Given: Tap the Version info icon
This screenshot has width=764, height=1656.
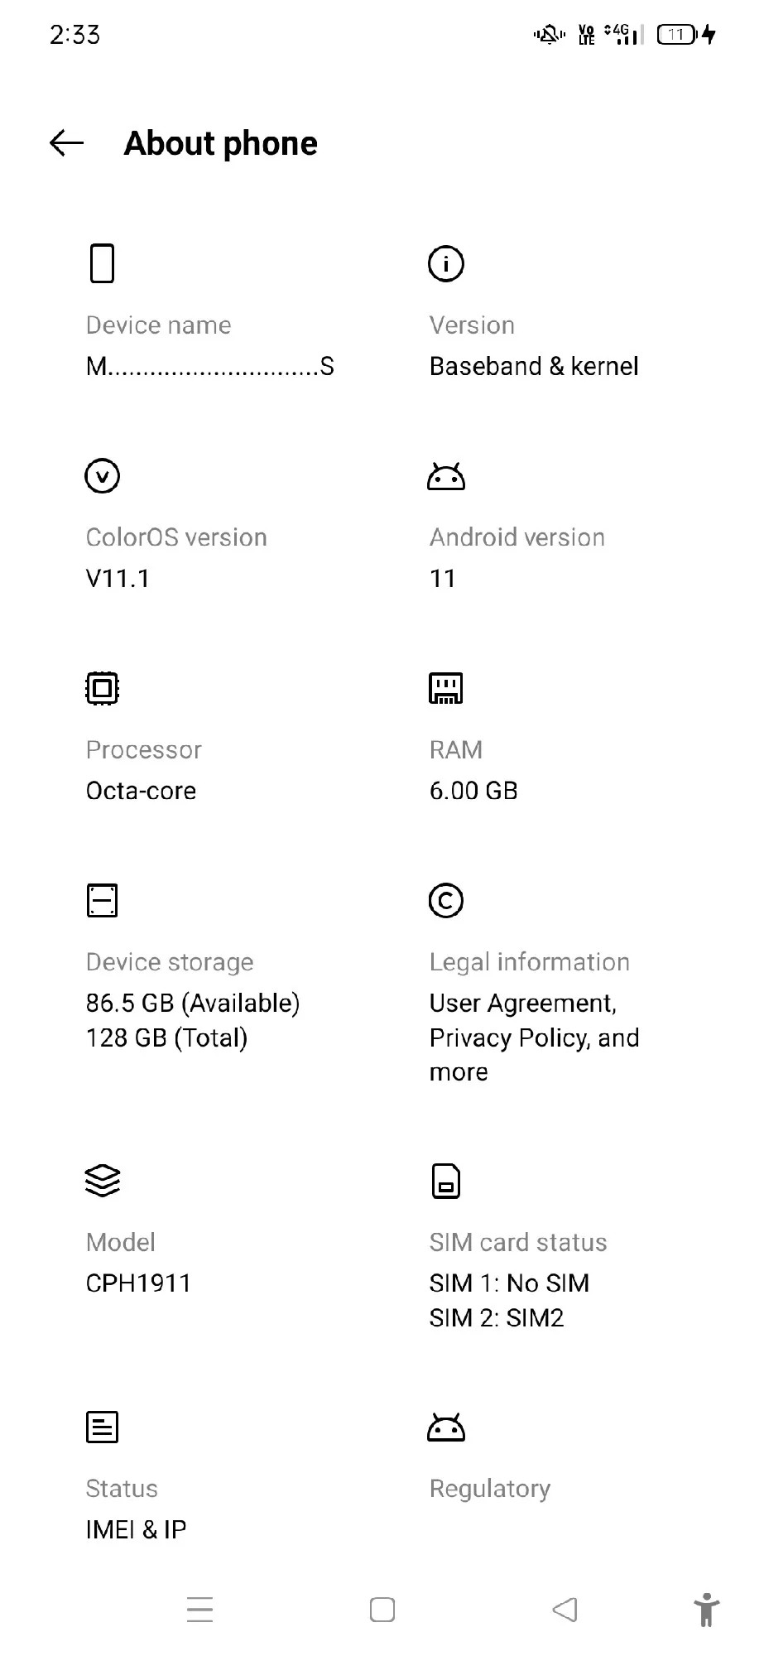Looking at the screenshot, I should 445,263.
